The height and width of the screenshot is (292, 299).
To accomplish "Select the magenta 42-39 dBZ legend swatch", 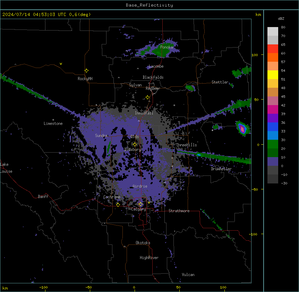I will point(273,109).
